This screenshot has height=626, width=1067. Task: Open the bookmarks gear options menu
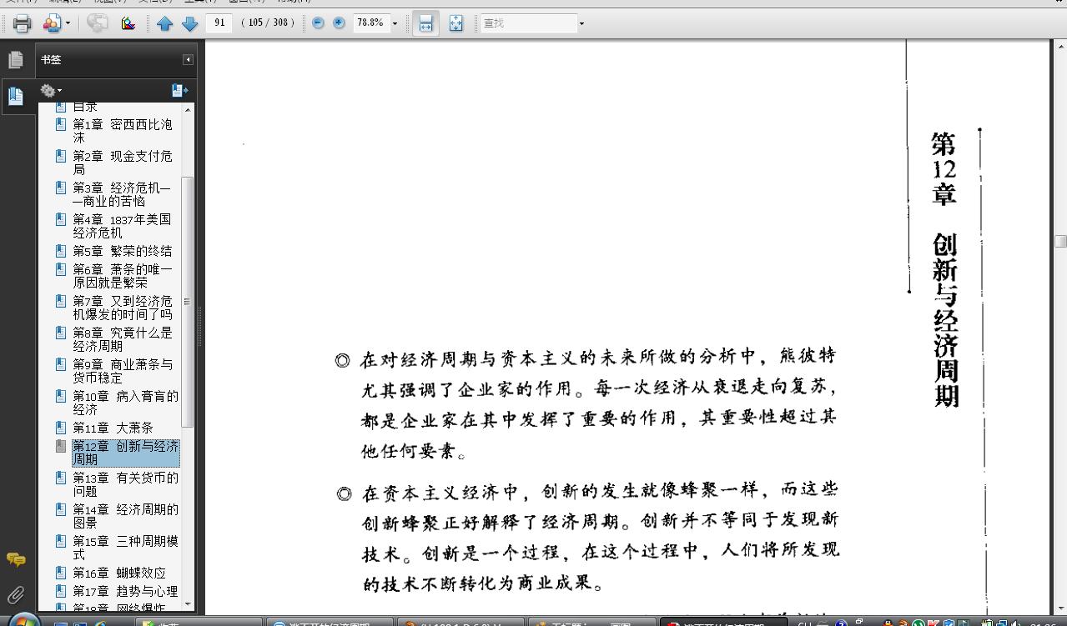pyautogui.click(x=51, y=91)
